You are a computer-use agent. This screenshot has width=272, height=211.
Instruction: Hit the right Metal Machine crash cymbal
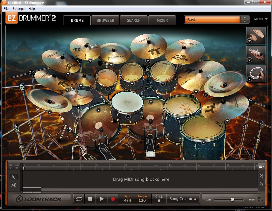tap(184, 52)
